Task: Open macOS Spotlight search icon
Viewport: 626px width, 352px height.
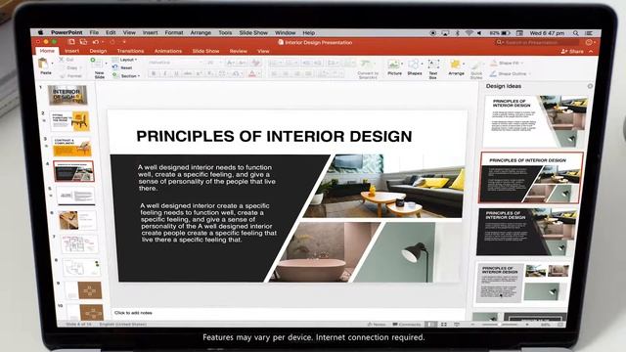Action: coord(575,33)
